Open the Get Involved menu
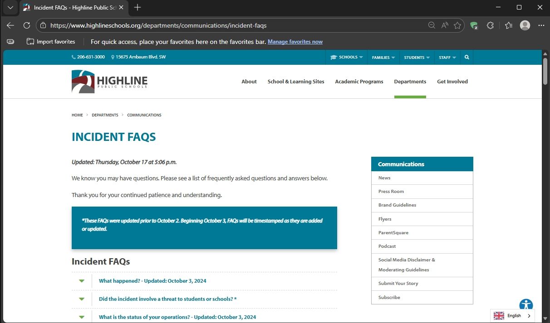This screenshot has width=550, height=323. pyautogui.click(x=452, y=82)
